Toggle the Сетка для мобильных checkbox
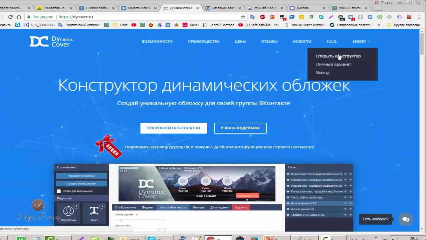Viewport: 426px width, 240px height. tap(59, 191)
